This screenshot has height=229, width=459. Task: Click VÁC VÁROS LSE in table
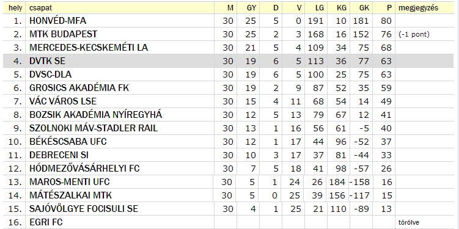pos(63,101)
